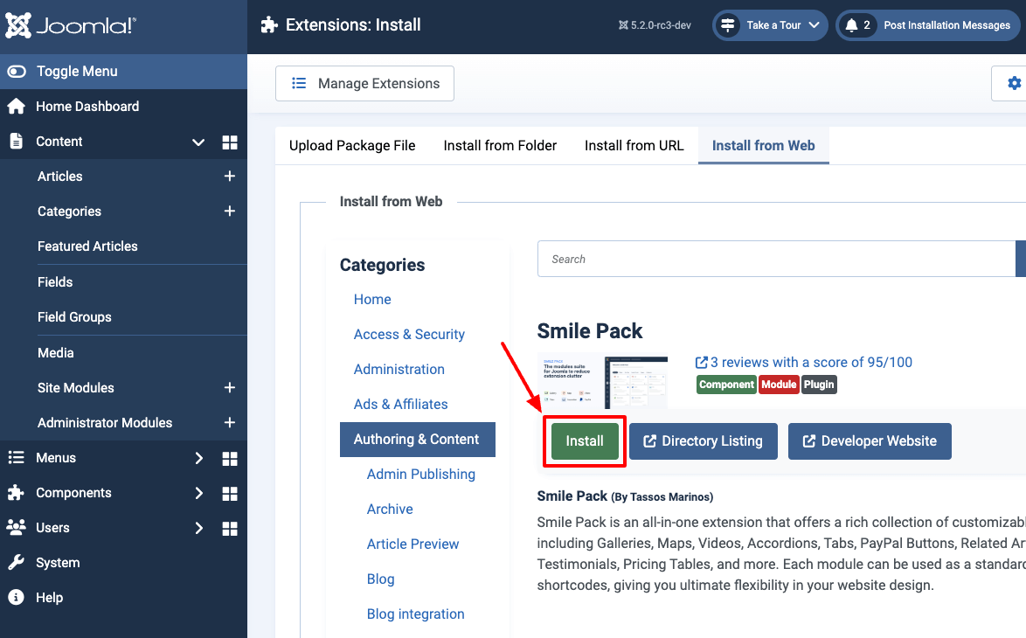Add a new article with plus icon

pos(230,176)
